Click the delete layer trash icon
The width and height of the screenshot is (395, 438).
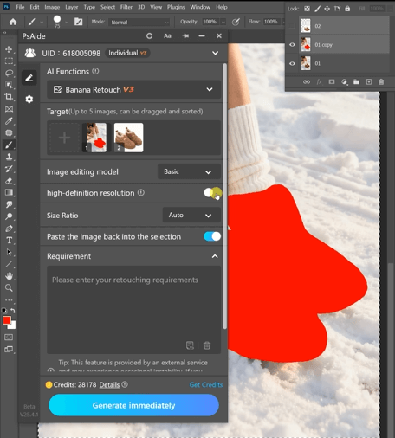click(381, 82)
